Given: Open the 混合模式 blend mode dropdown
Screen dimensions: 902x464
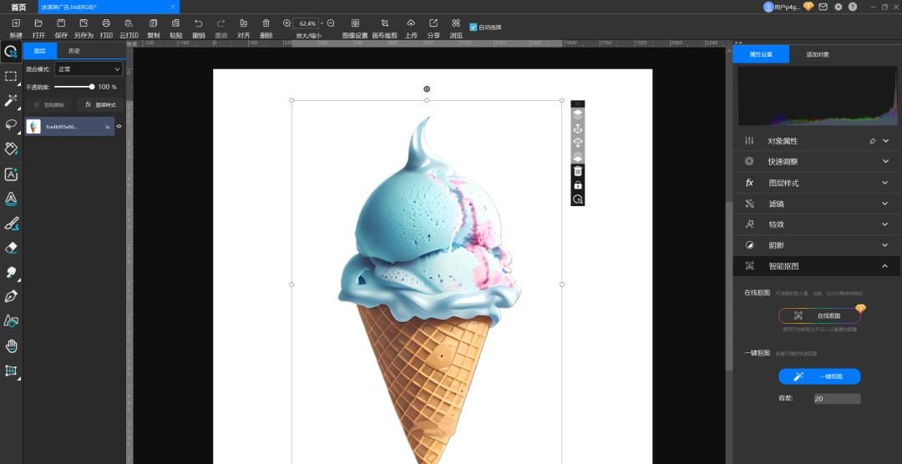Looking at the screenshot, I should [89, 69].
